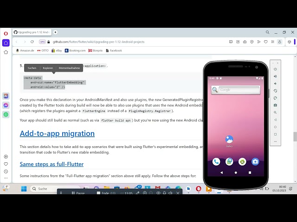Click the emulator toolbar Home circle
This screenshot has width=297, height=222.
275,127
